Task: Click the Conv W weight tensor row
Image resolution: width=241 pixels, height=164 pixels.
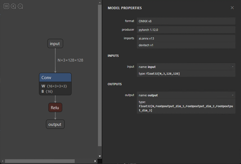Action: [x=54, y=86]
